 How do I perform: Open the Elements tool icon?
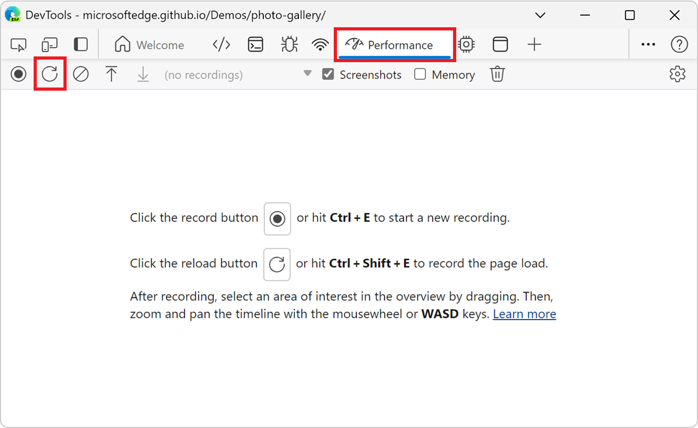tap(221, 45)
